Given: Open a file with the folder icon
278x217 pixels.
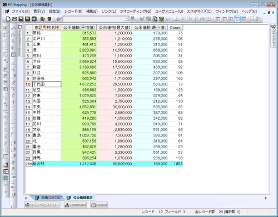Looking at the screenshot, I should [14, 19].
